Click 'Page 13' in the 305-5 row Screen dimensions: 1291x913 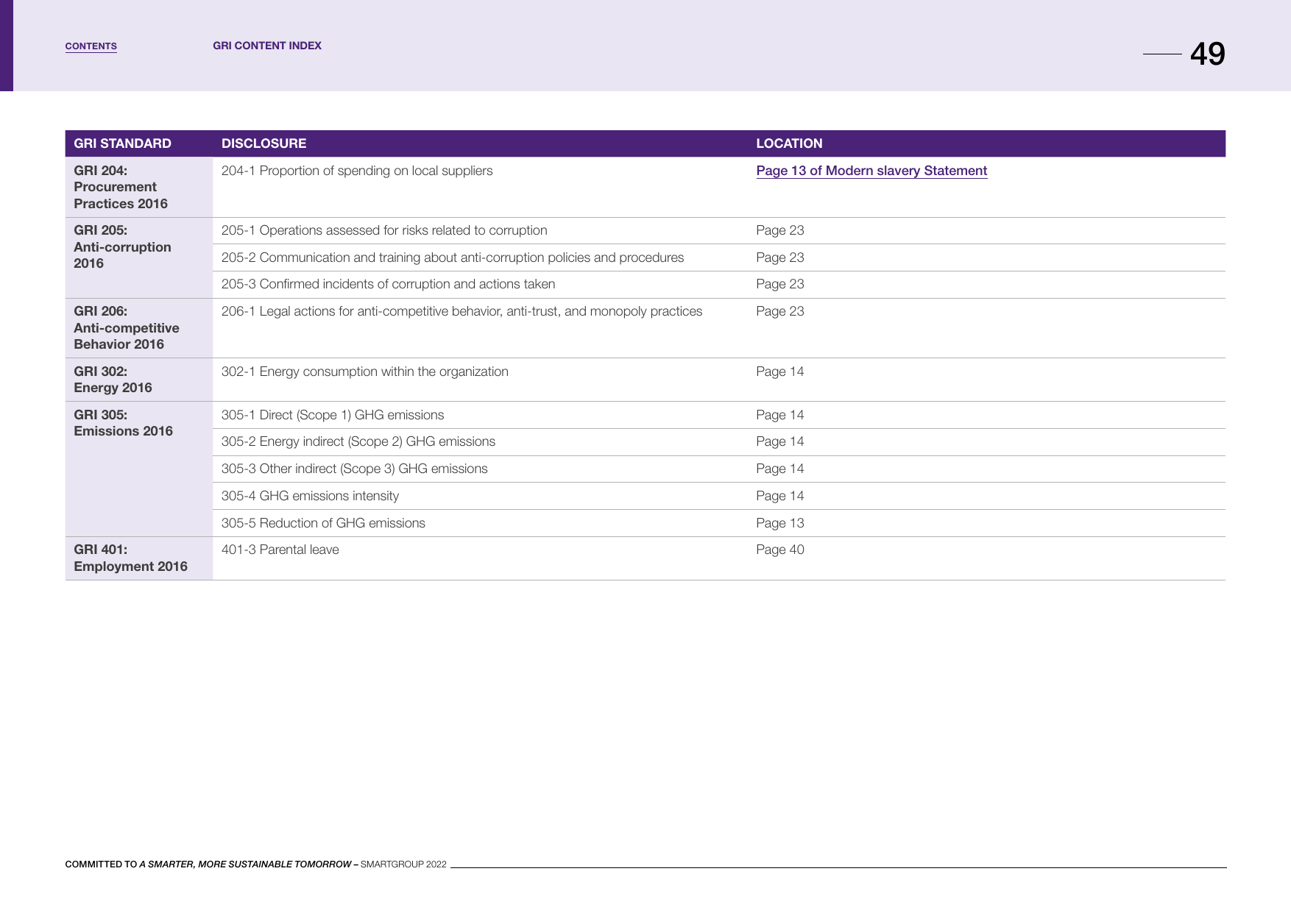[x=780, y=523]
